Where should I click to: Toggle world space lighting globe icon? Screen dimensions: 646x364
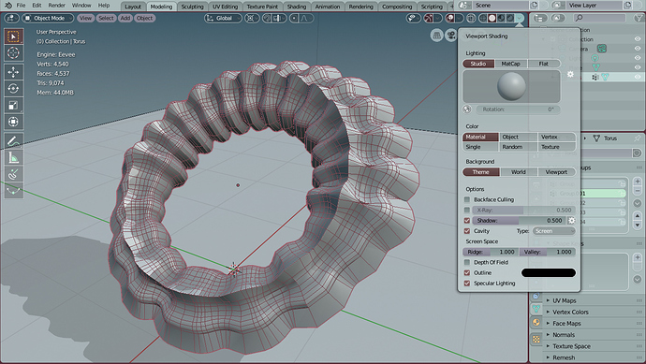467,109
